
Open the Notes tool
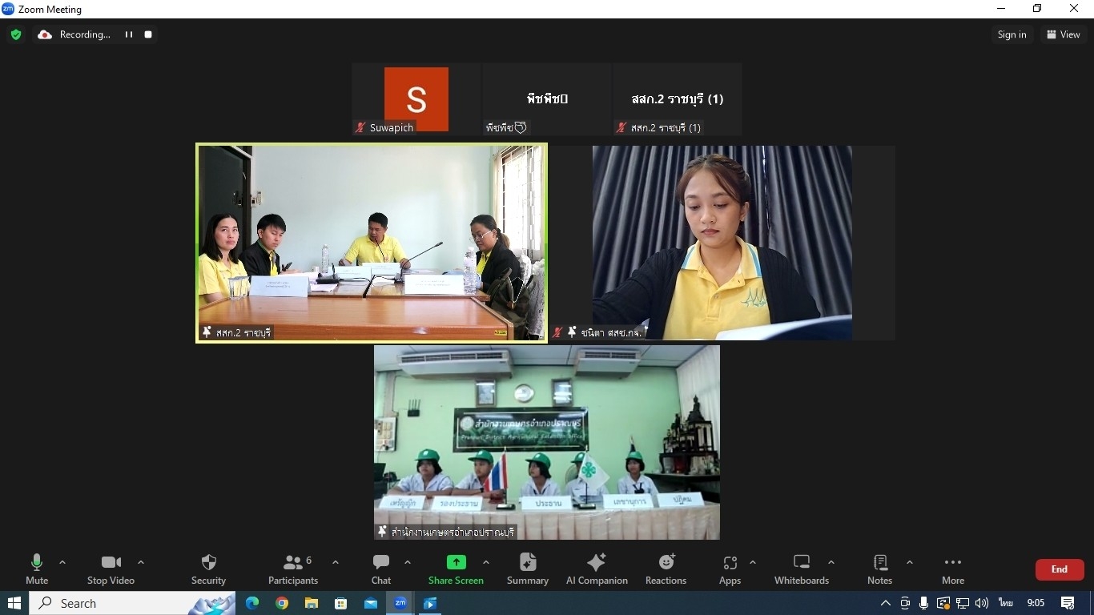(879, 569)
